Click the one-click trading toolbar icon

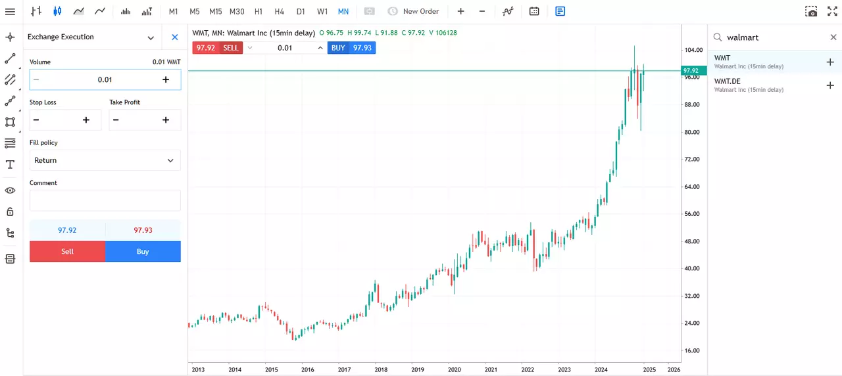point(370,11)
